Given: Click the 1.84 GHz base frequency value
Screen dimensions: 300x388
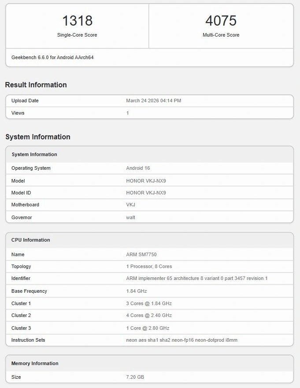Looking at the screenshot, I should [137, 291].
